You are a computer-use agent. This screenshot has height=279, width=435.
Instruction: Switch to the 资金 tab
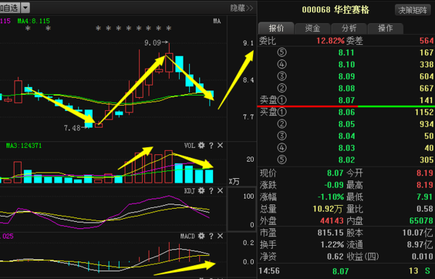point(312,28)
